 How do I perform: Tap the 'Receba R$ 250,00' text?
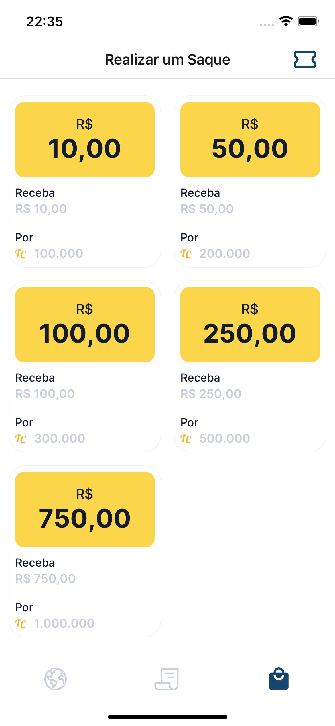coord(211,386)
